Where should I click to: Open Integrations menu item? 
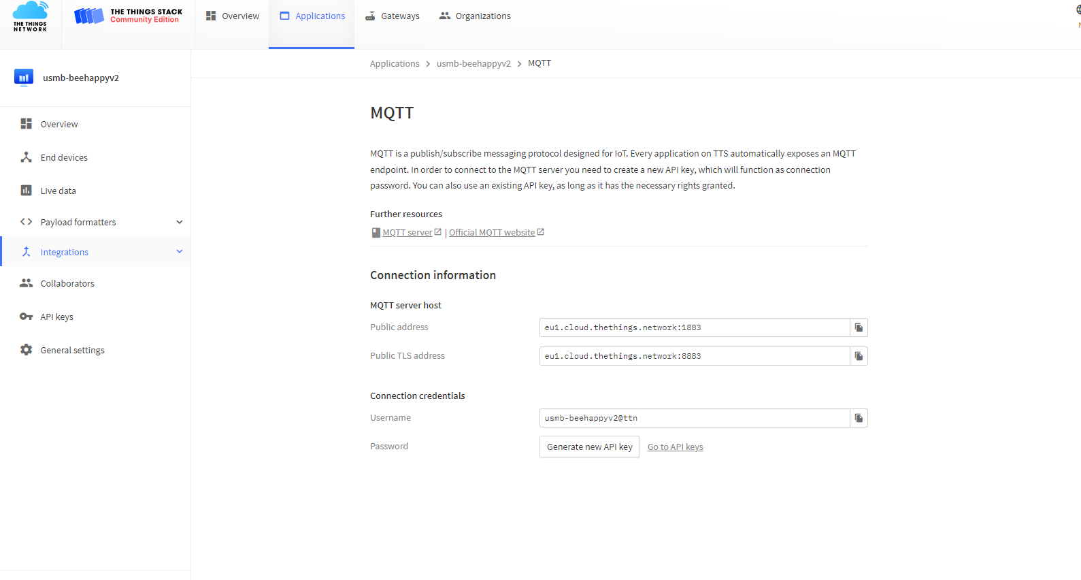pos(95,252)
